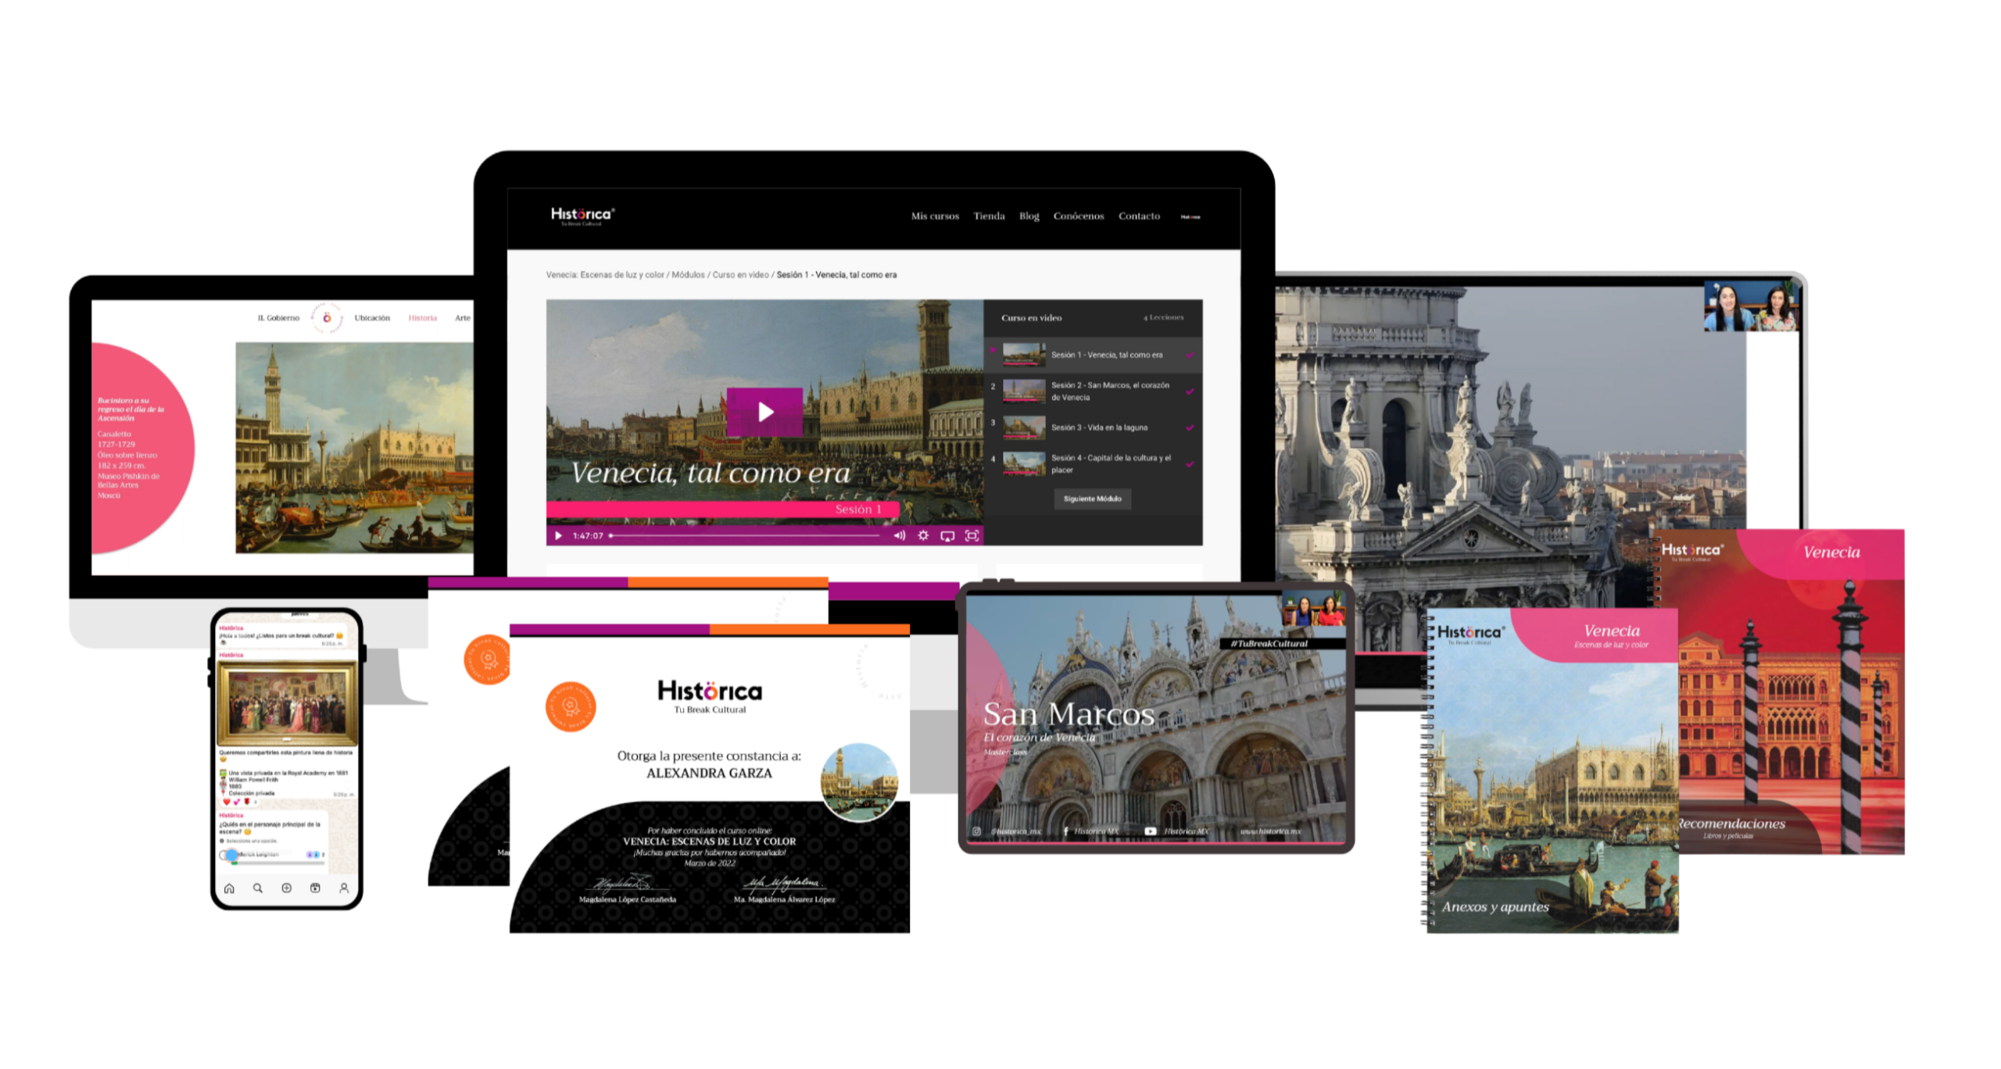The height and width of the screenshot is (1069, 2001).
Task: Click the Facebook icon on the tablet
Action: 1066,831
